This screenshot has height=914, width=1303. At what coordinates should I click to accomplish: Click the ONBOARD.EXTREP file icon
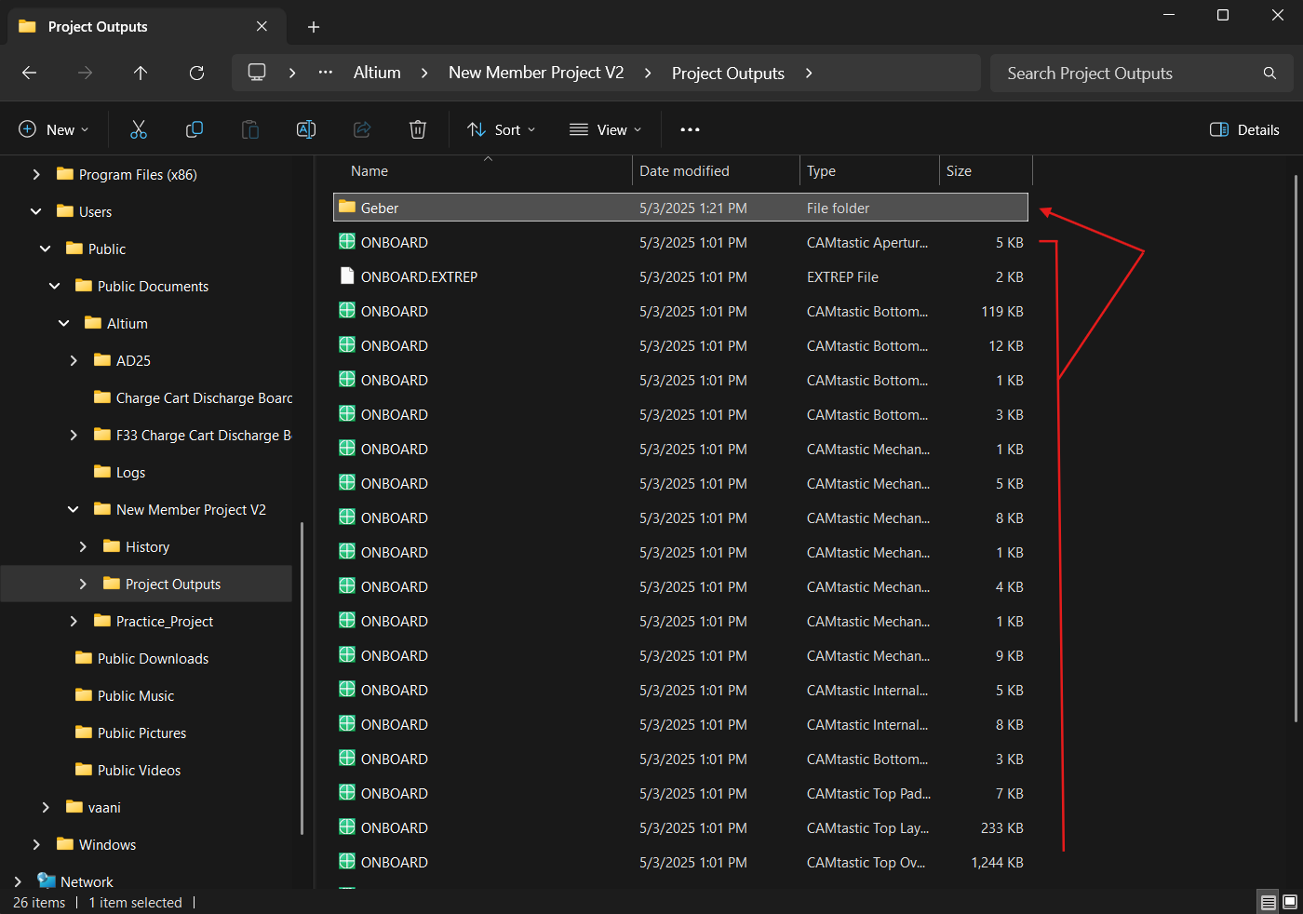click(347, 276)
